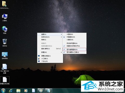
Task: Open 个性化(R) Personalize from context menu
Action: 50,61
